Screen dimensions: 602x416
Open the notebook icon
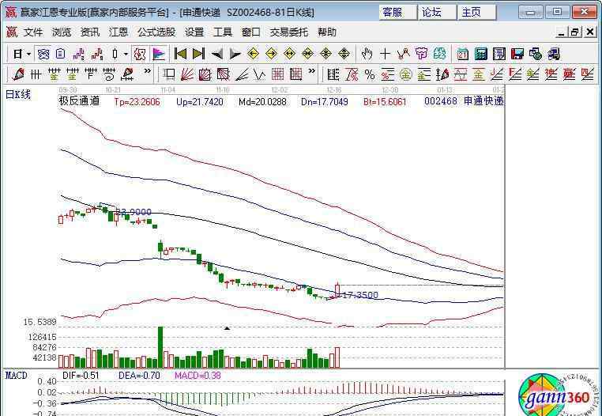(x=499, y=54)
